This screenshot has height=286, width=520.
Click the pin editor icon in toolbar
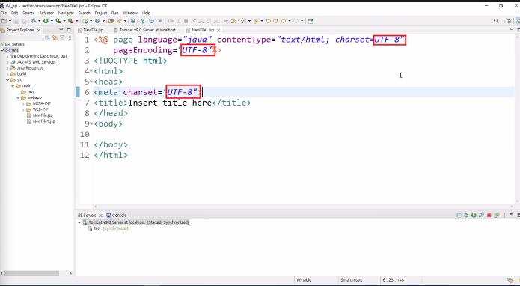[x=311, y=21]
